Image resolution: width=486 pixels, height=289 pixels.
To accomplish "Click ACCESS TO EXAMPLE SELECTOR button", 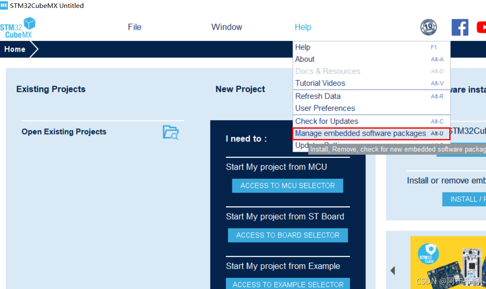I will tap(287, 284).
